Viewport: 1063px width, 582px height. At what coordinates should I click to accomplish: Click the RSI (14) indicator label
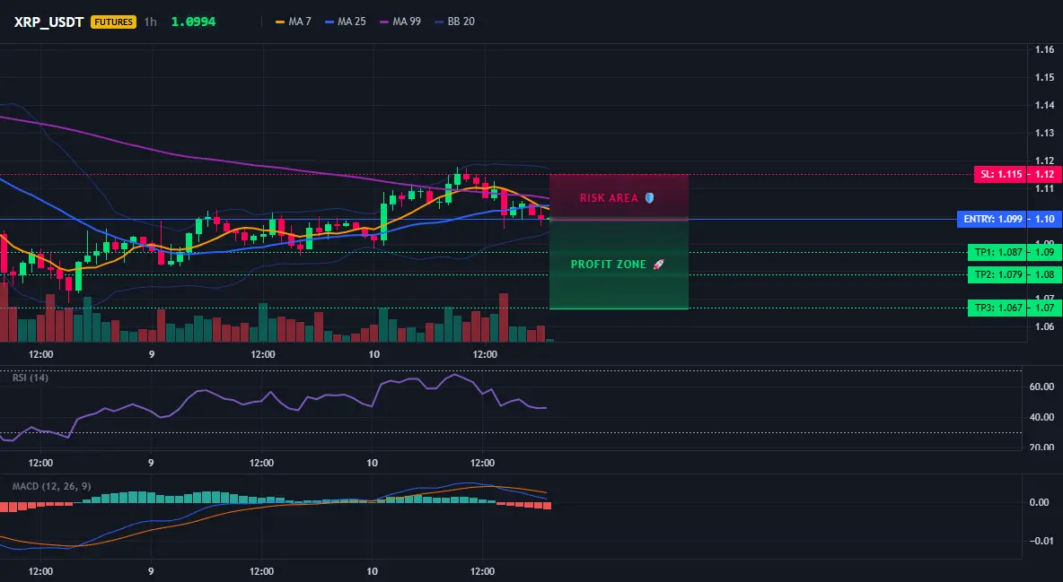(x=31, y=378)
